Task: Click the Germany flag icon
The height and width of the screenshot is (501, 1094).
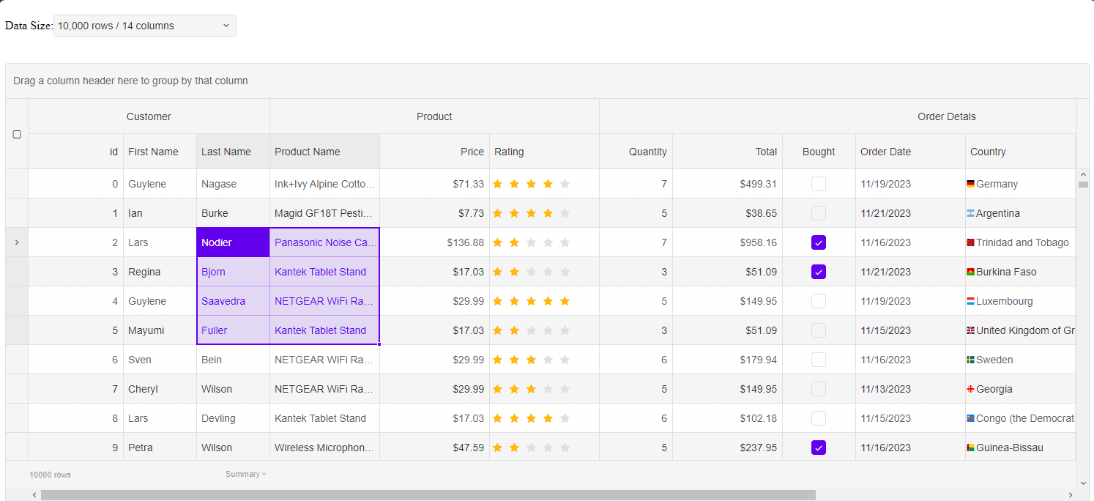Action: point(970,185)
